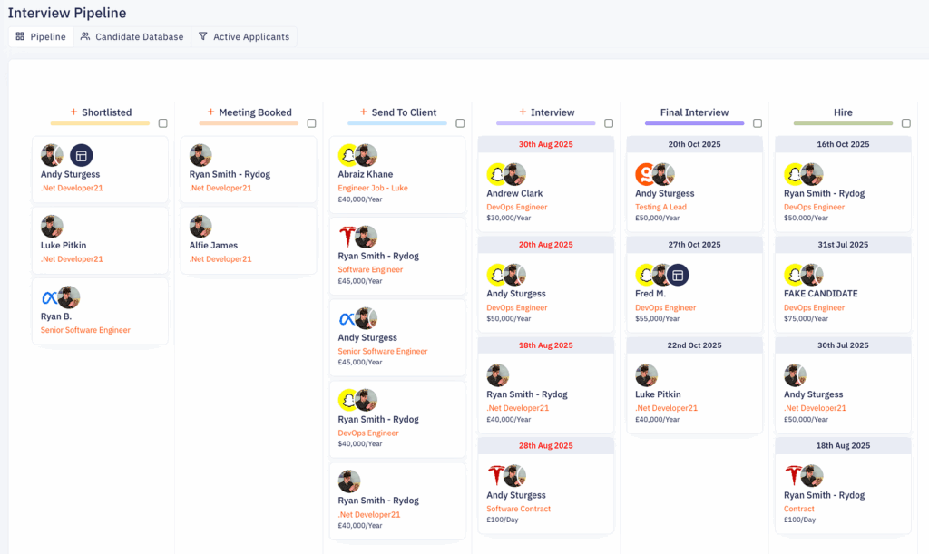Click the plus icon beside Shortlisted
Viewport: 929px width, 554px height.
click(73, 112)
